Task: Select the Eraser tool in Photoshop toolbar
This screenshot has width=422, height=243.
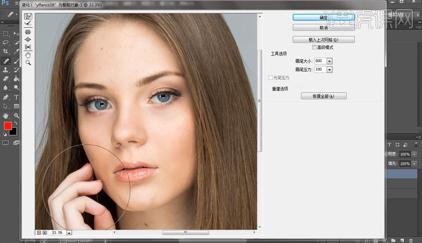Action: (x=6, y=79)
